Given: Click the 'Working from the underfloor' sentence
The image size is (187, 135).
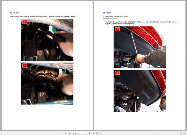Looking at the screenshot, I should (43, 16).
